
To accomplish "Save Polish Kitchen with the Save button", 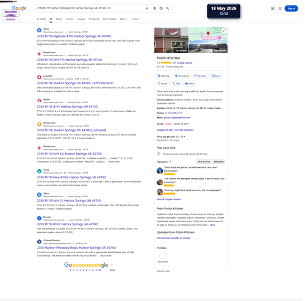I will tap(216, 76).
